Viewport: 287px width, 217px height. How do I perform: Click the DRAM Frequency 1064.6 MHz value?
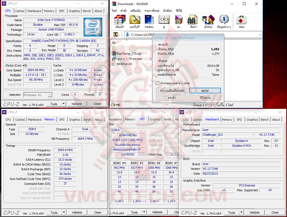65,150
